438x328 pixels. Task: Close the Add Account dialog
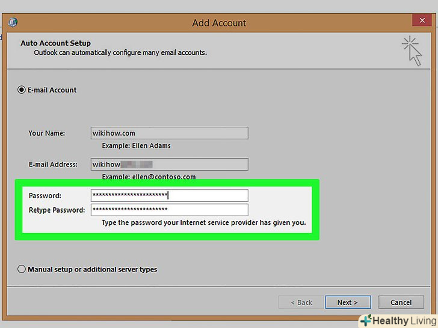(422, 20)
